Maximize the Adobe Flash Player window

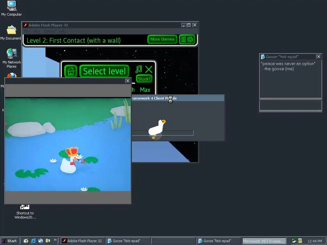pyautogui.click(x=189, y=25)
